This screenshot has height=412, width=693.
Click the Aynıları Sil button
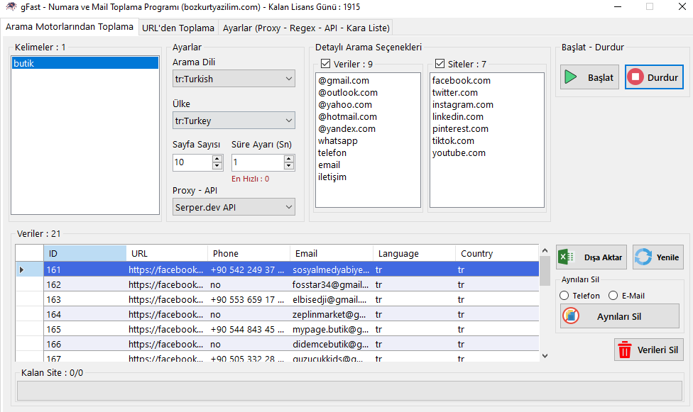click(x=620, y=316)
